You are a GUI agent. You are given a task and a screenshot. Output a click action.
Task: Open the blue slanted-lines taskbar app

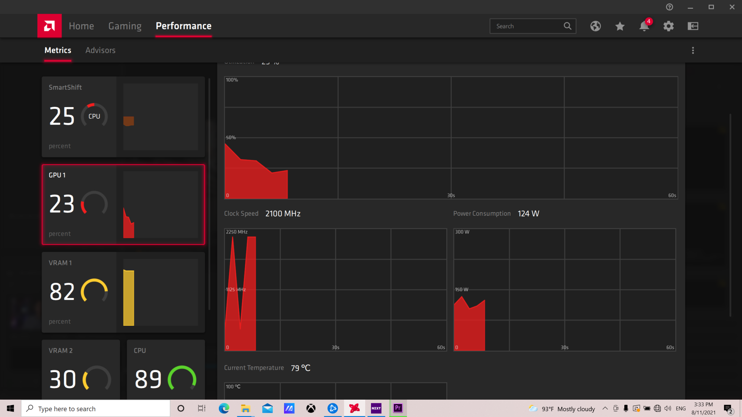tap(289, 408)
